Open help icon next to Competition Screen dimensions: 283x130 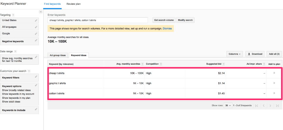pyautogui.click(x=161, y=64)
